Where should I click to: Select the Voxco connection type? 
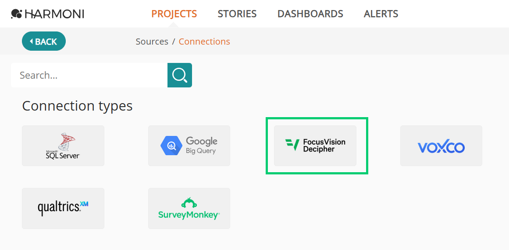[441, 146]
